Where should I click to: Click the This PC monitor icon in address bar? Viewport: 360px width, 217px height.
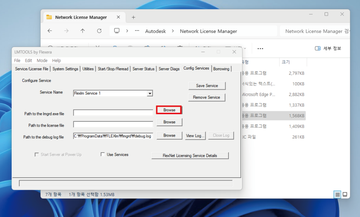[117, 31]
